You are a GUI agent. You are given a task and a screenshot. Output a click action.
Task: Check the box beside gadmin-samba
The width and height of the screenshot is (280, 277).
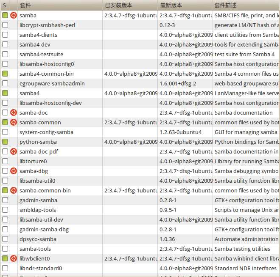(x=5, y=200)
